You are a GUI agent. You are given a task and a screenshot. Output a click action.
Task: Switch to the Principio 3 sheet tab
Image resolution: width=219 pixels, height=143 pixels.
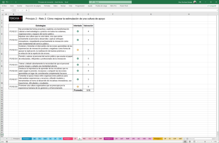coord(109,139)
